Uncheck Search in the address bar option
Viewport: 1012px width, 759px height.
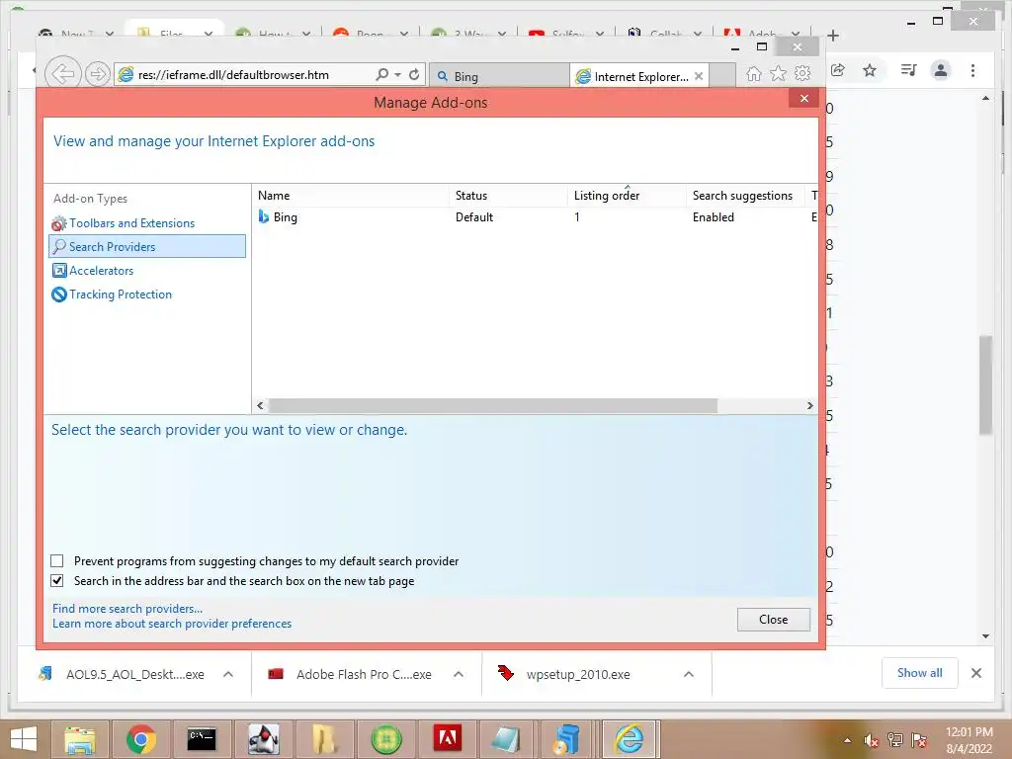(56, 580)
